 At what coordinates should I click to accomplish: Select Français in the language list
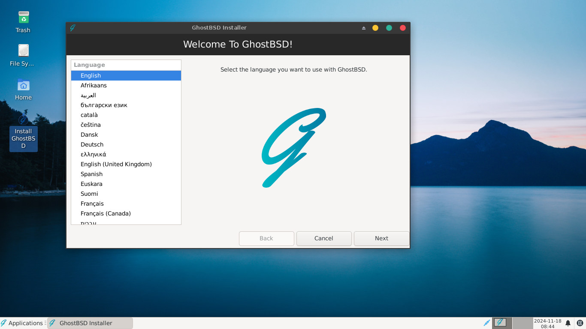pos(126,204)
